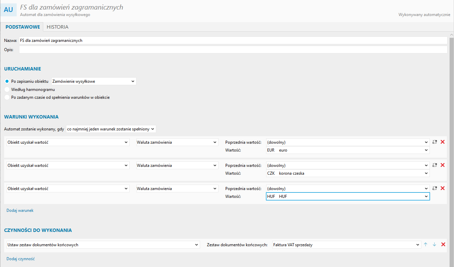454x267 pixels.
Task: Open the PODSTAWOWE tab
Action: click(x=23, y=27)
